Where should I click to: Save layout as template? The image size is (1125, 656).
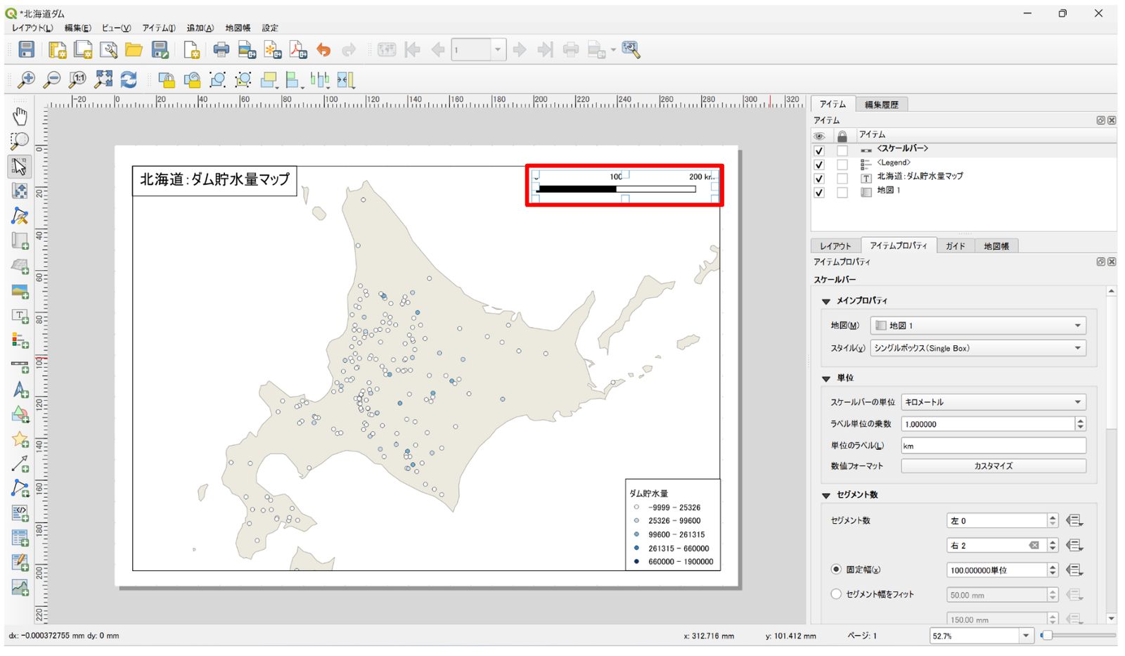[x=160, y=49]
